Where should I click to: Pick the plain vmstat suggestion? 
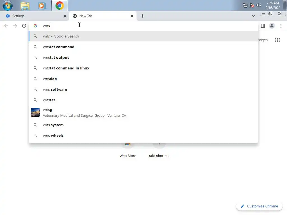(x=143, y=100)
